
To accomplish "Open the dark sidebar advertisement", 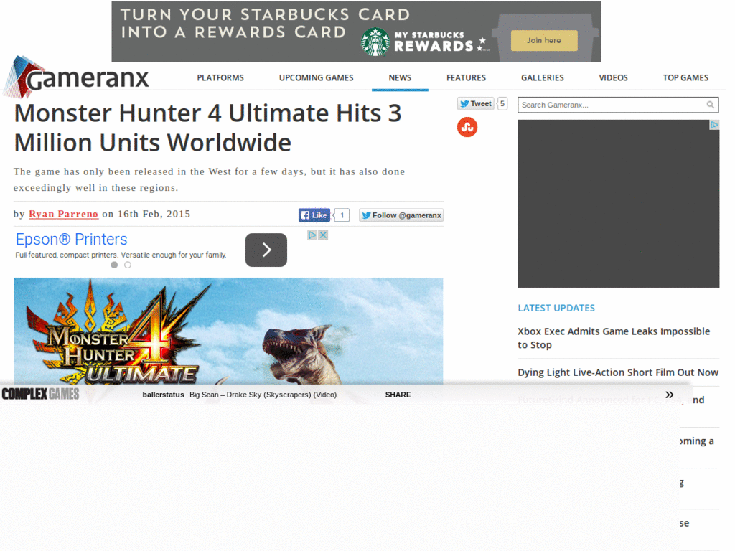I will coord(618,203).
